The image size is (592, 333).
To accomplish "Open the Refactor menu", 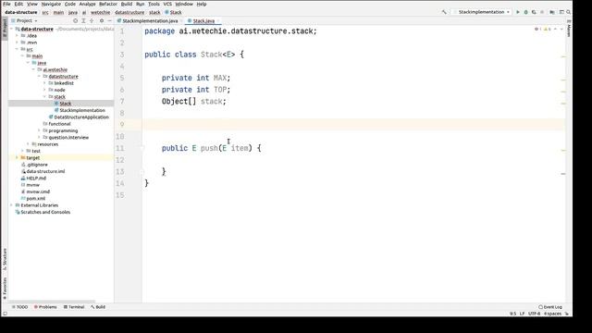I will [108, 4].
